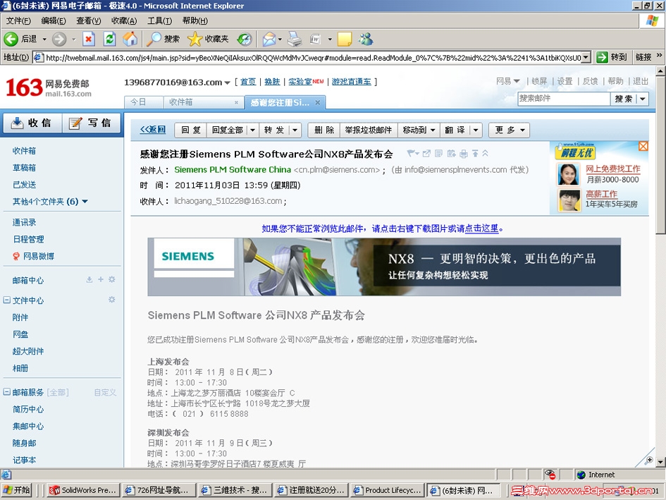The height and width of the screenshot is (500, 666).
Task: Open the 翻译 dropdown arrow
Action: click(x=476, y=130)
